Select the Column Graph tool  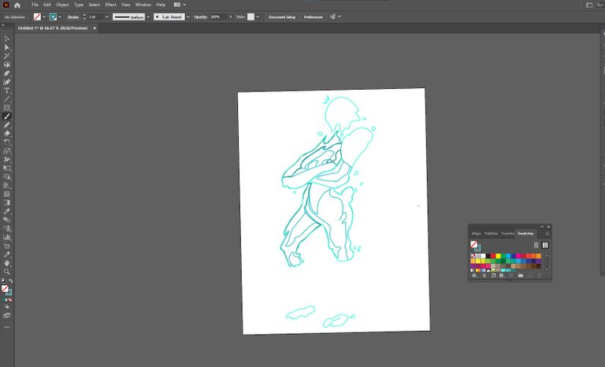6,237
